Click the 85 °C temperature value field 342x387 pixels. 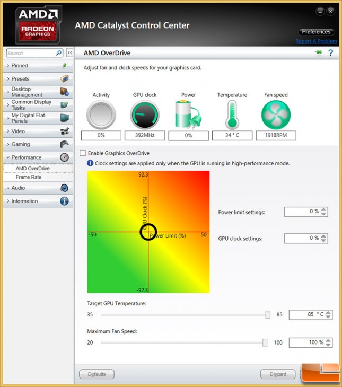click(x=311, y=315)
